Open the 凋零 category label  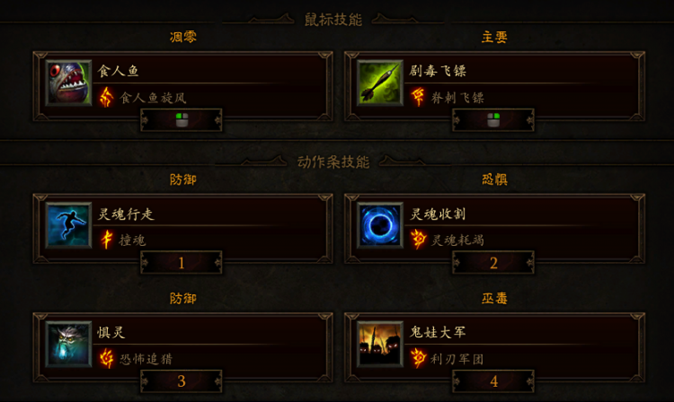tap(183, 38)
